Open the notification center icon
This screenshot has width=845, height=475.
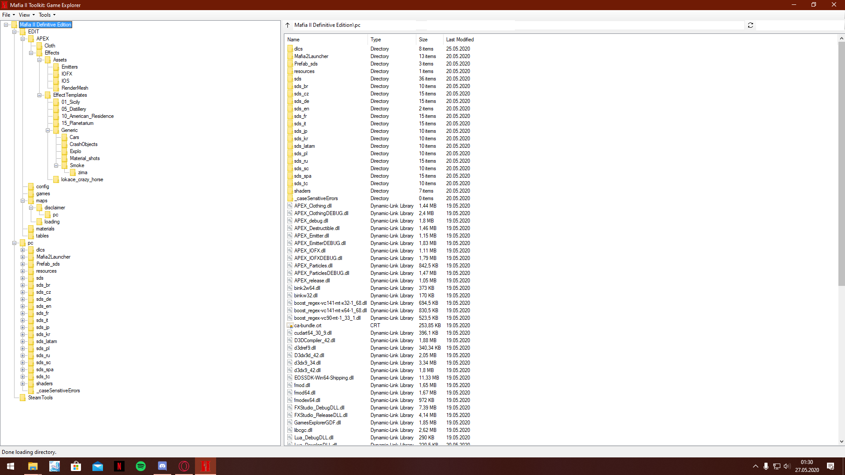pos(830,466)
